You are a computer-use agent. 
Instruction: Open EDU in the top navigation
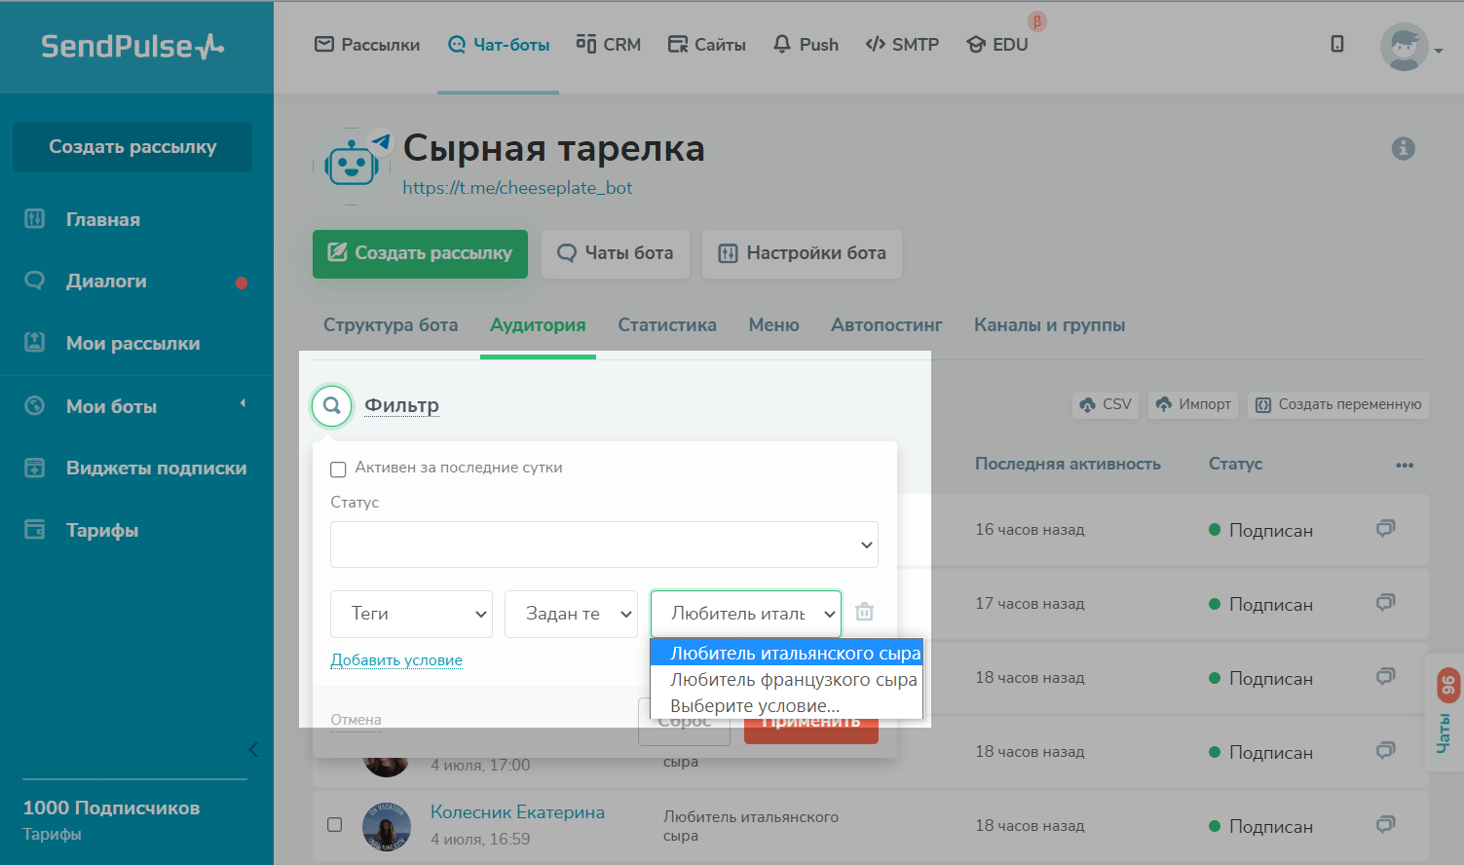[996, 45]
